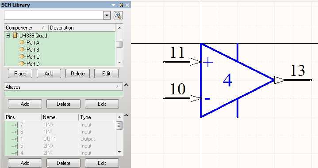The image size is (318, 168).
Task: Click the Delete button under Components list
Action: (x=78, y=74)
